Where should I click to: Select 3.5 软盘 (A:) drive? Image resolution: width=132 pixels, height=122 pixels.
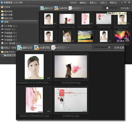coord(9,26)
